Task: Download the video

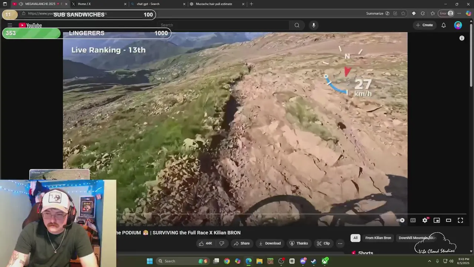Action: click(x=270, y=243)
